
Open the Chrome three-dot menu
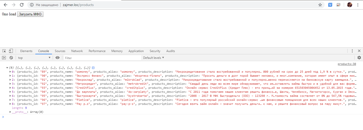coord(358,5)
